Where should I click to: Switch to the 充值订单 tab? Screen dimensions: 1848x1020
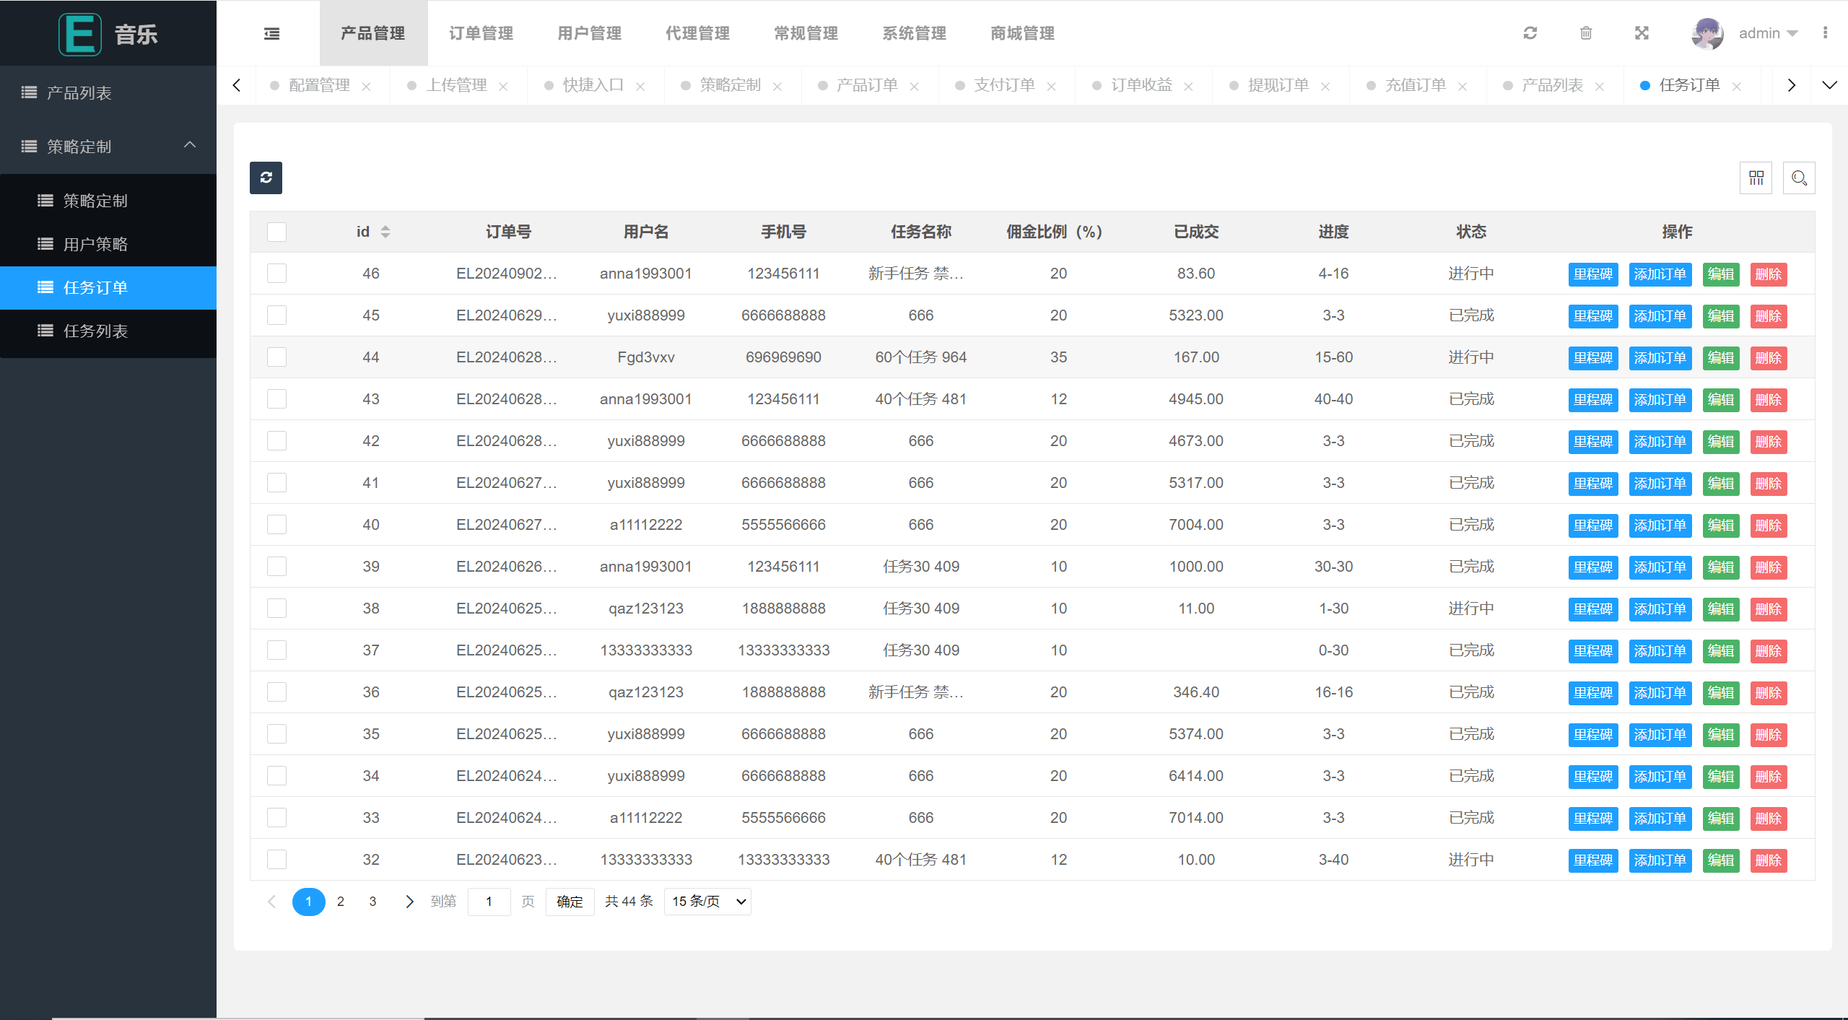click(x=1415, y=85)
